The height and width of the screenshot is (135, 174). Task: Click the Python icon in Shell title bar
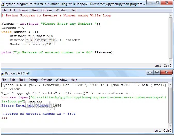(2, 74)
